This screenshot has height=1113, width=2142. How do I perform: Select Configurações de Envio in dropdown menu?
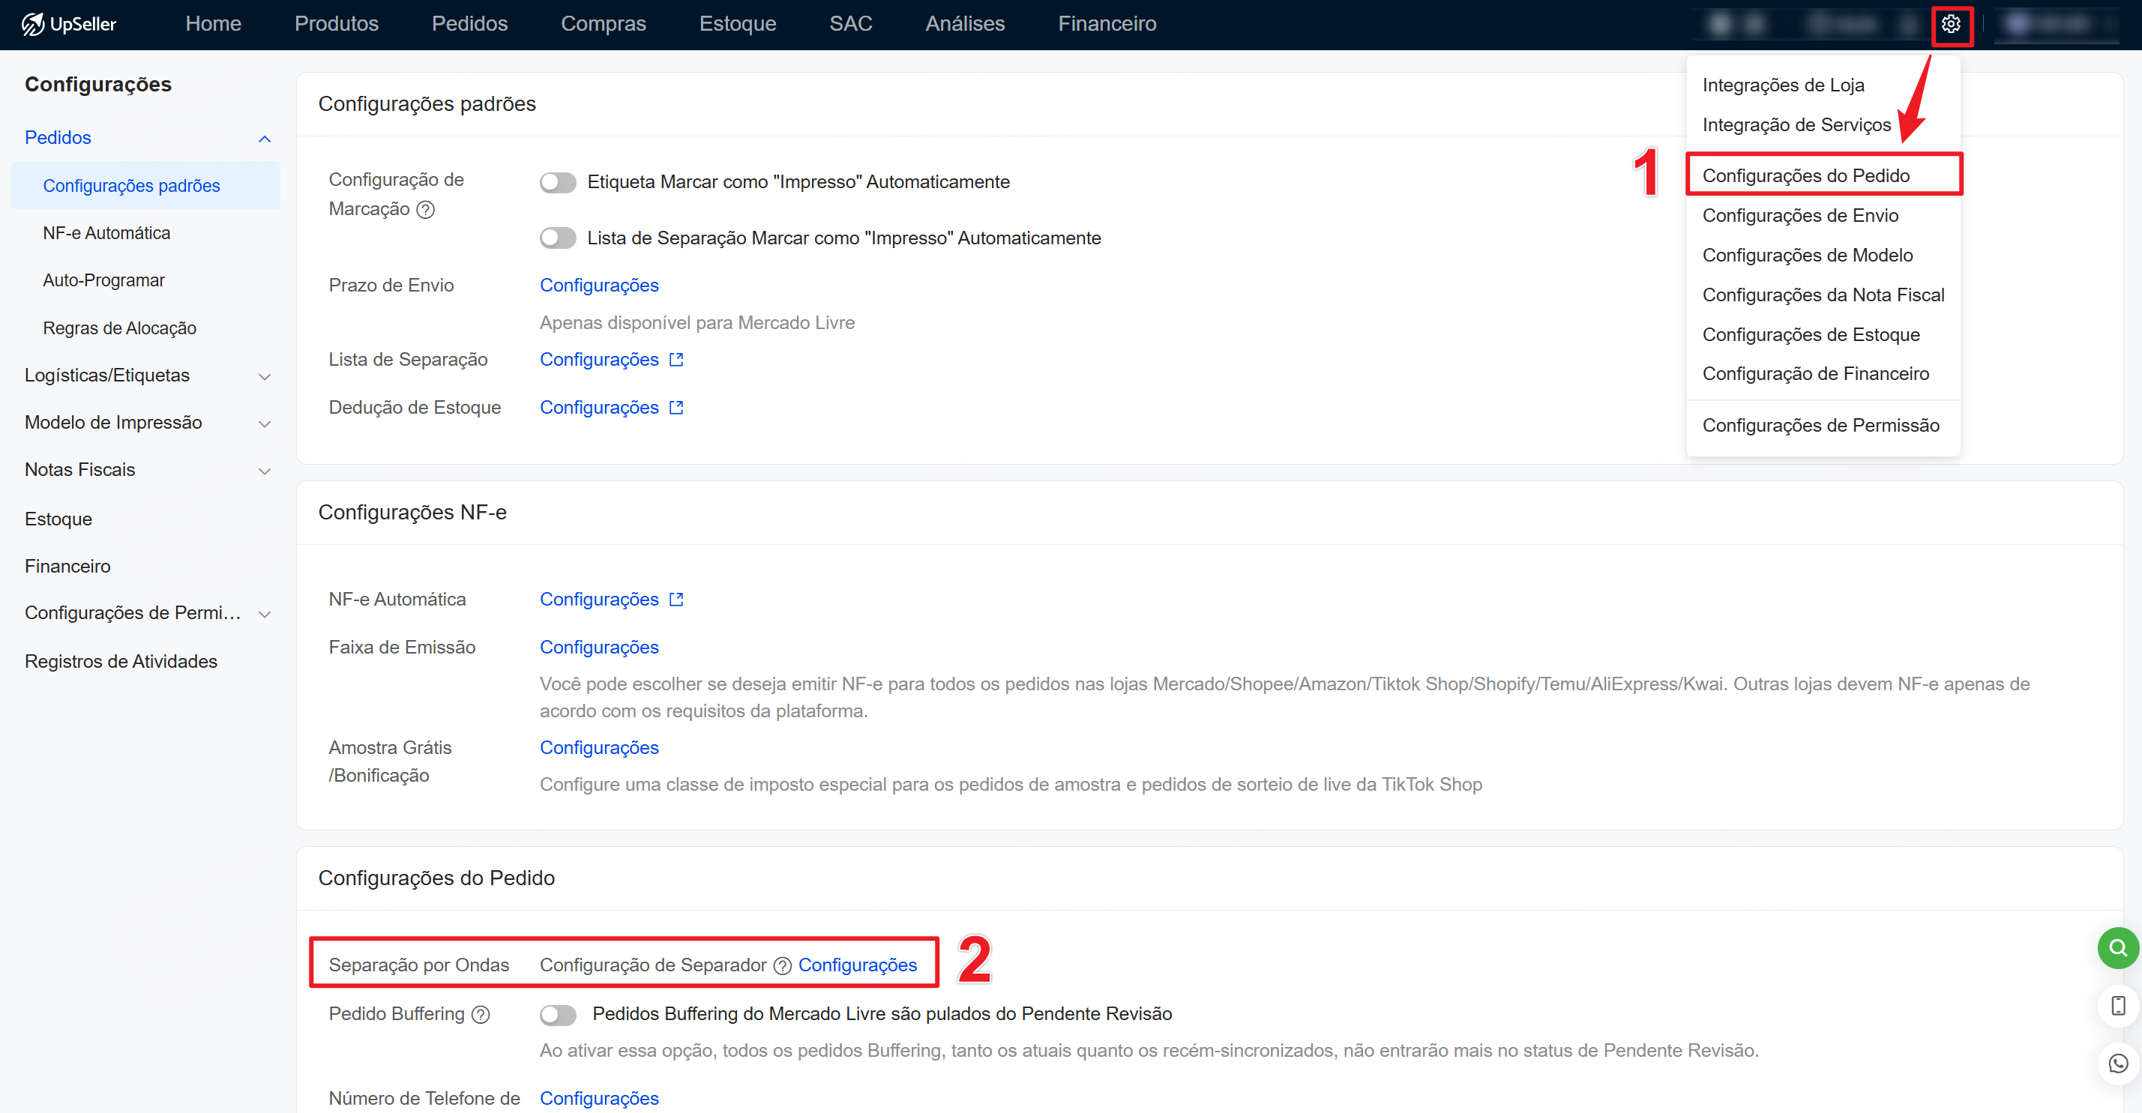(1799, 215)
